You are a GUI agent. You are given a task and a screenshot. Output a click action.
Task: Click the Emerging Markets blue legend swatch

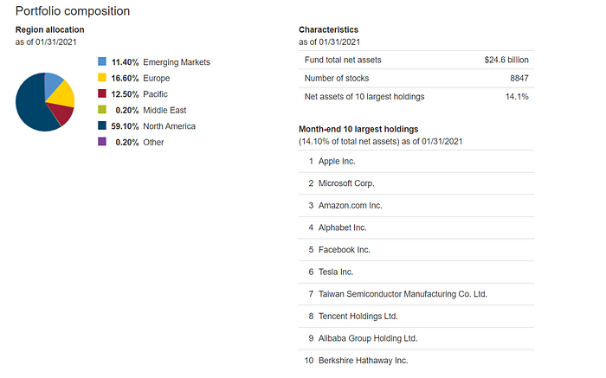tap(102, 62)
